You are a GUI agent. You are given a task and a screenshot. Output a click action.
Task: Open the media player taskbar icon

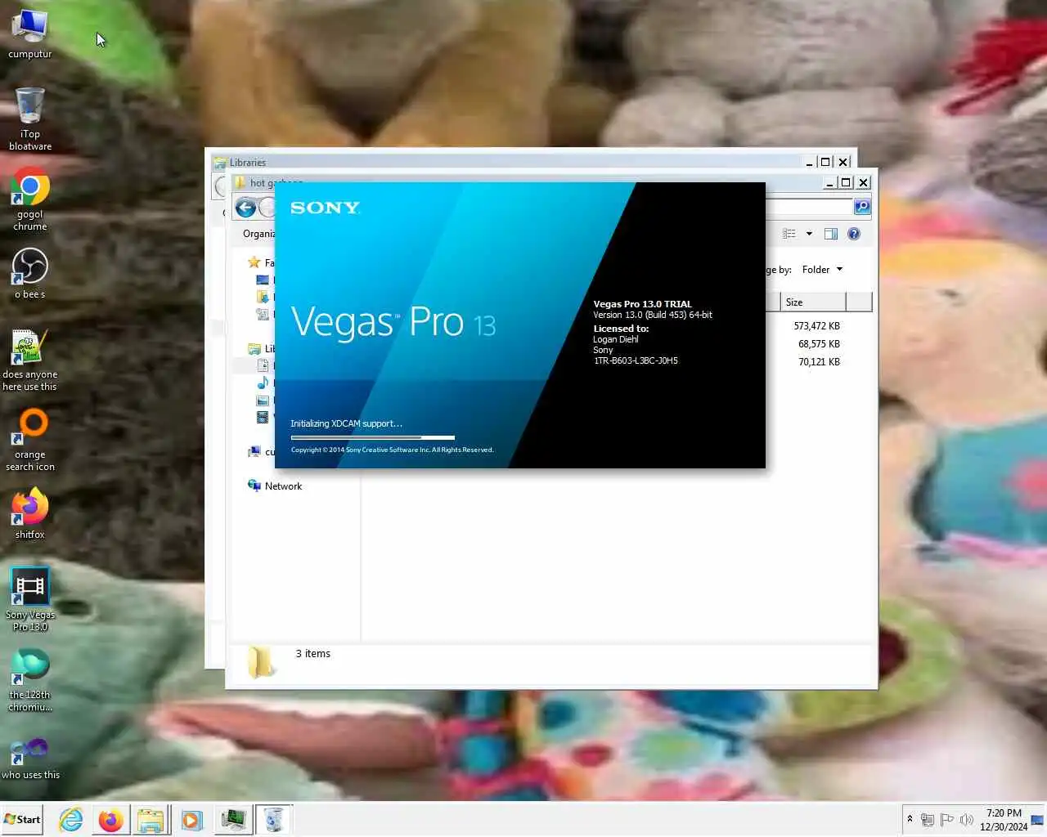tap(191, 820)
